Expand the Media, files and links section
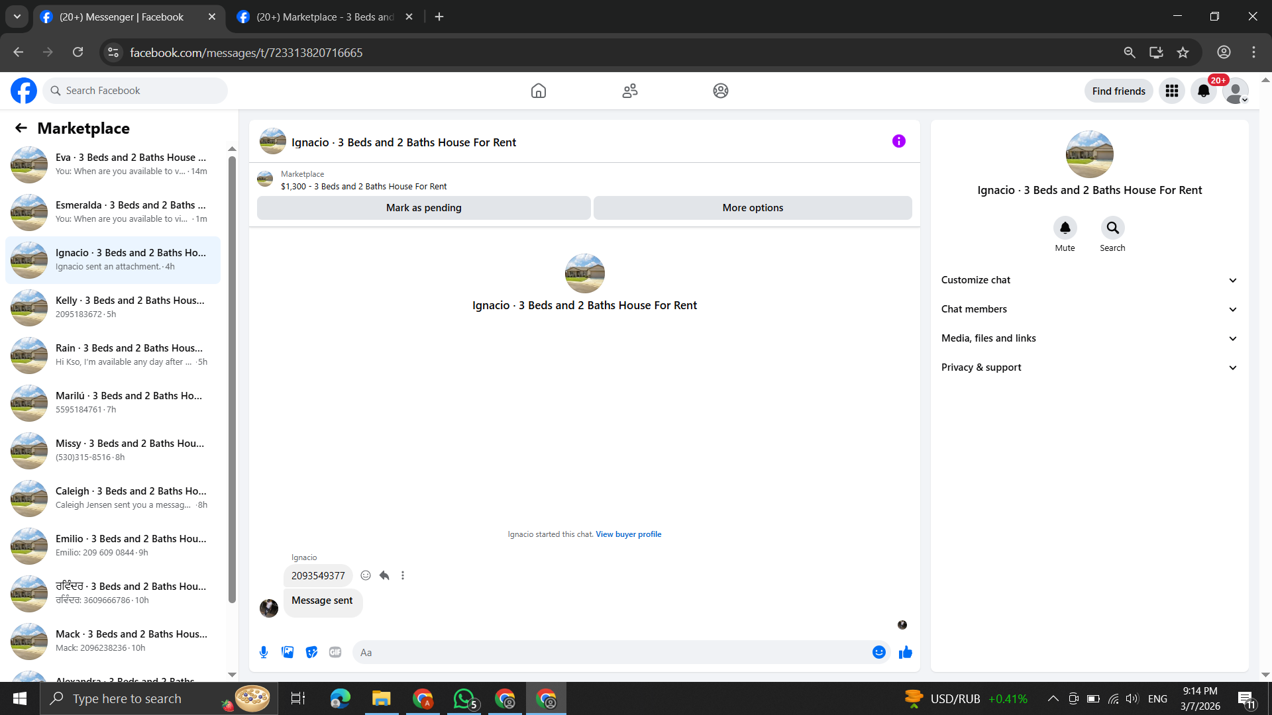Image resolution: width=1272 pixels, height=715 pixels. 1090,338
